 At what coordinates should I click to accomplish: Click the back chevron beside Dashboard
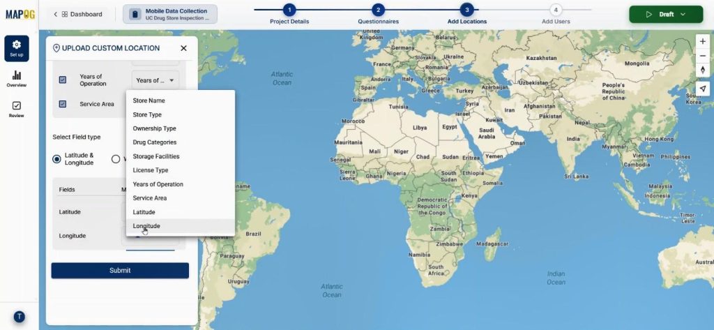[56, 14]
